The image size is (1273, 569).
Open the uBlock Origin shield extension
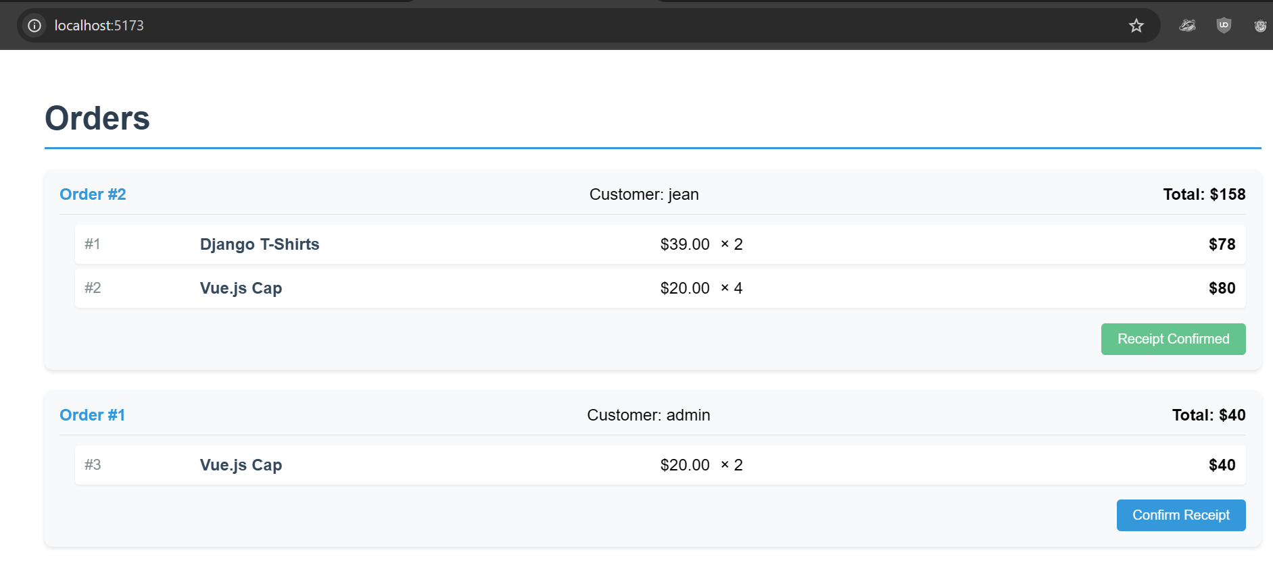click(x=1224, y=26)
